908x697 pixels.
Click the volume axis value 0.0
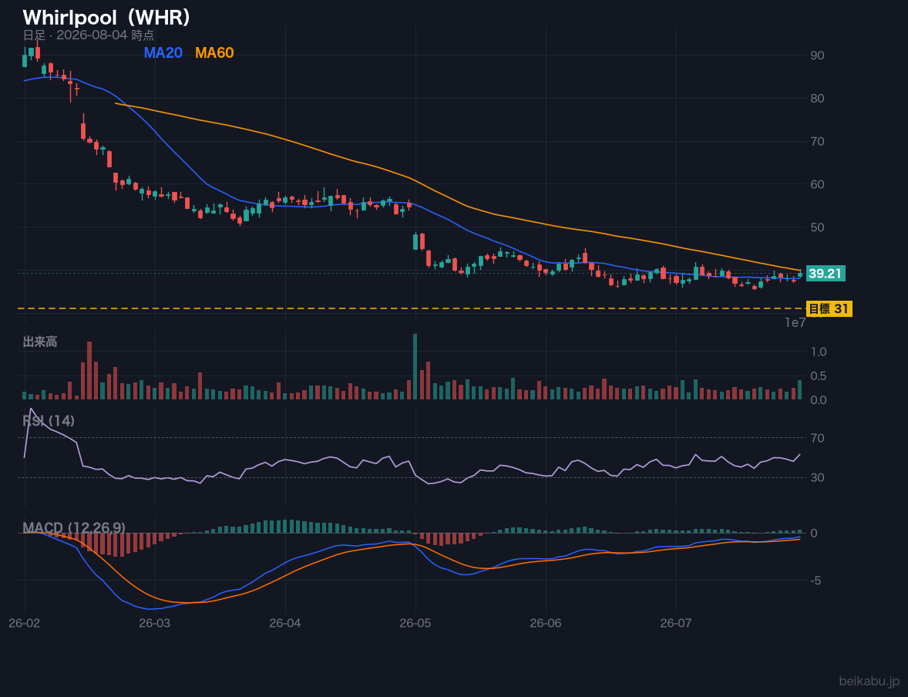819,400
